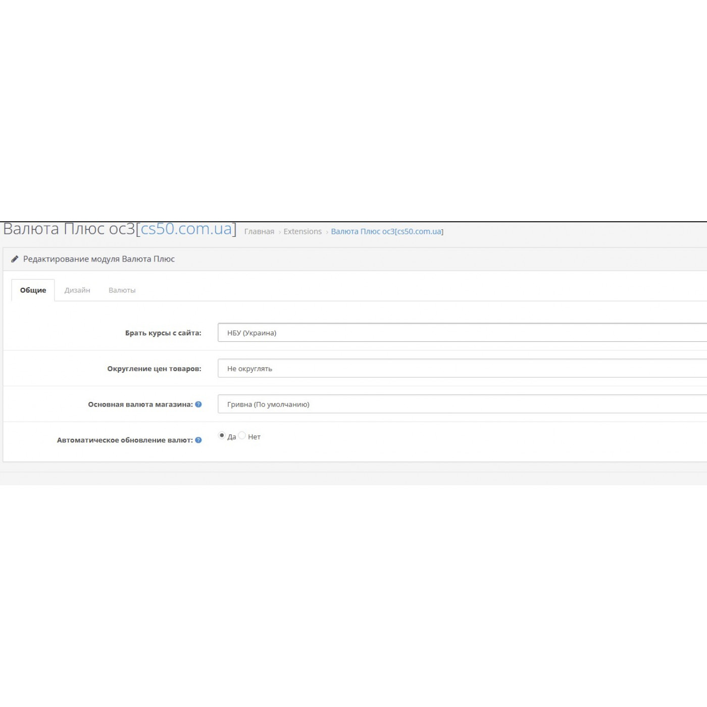Click the pencil icon beside Редактирование модуля
This screenshot has height=707, width=707.
tap(15, 259)
